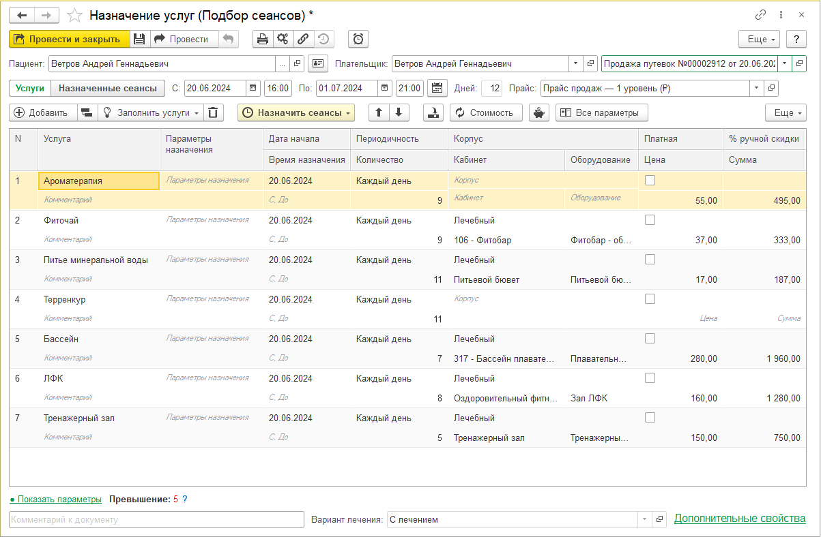Enable the Платная checkbox for Бассейн

(650, 339)
